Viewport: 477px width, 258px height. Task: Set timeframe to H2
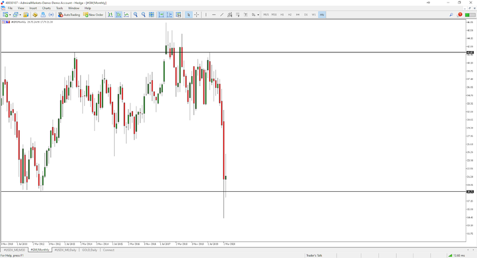click(290, 15)
